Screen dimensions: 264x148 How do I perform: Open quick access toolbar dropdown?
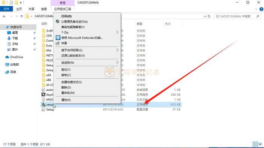click(21, 3)
